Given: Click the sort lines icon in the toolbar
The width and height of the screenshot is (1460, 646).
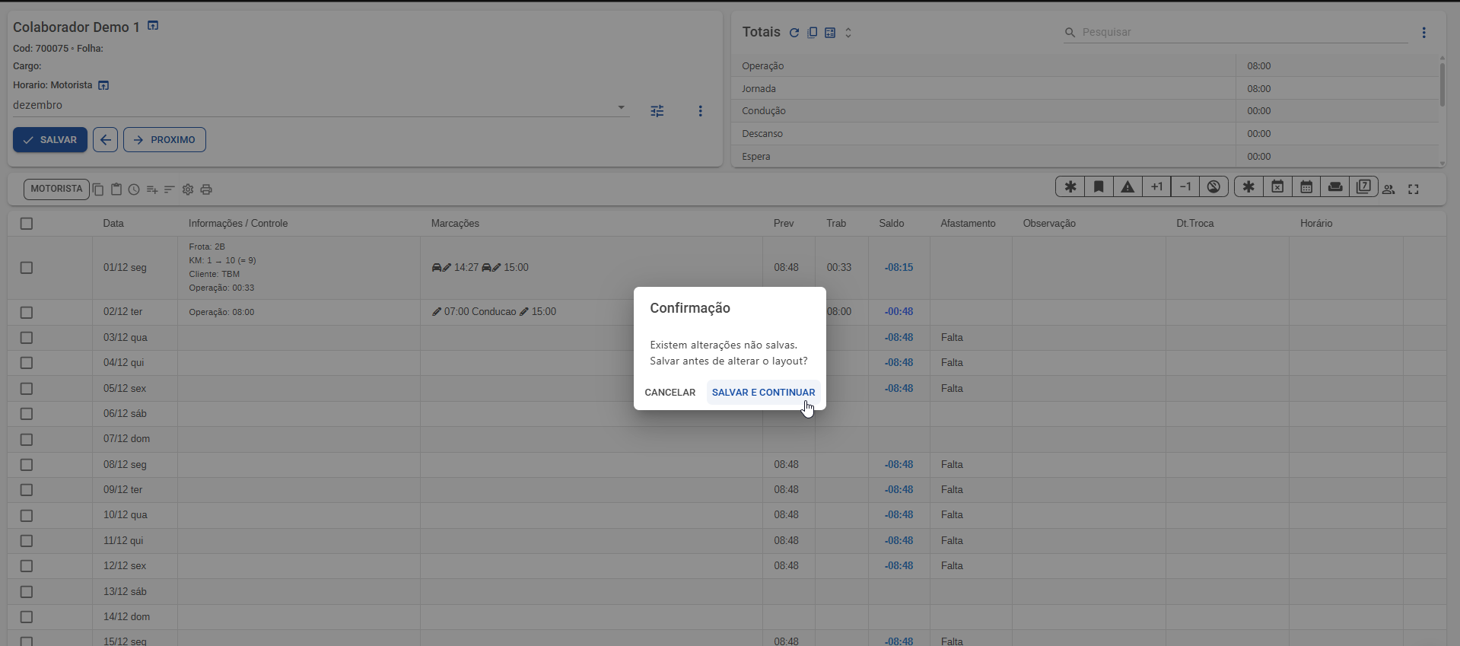Looking at the screenshot, I should tap(170, 189).
